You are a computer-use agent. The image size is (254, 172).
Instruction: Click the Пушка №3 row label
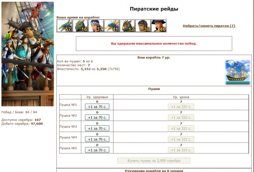click(68, 127)
